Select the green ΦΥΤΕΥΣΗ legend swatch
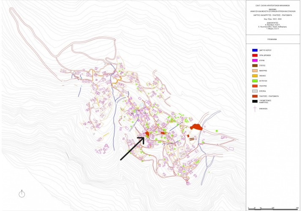302x211 pixels. point(255,81)
